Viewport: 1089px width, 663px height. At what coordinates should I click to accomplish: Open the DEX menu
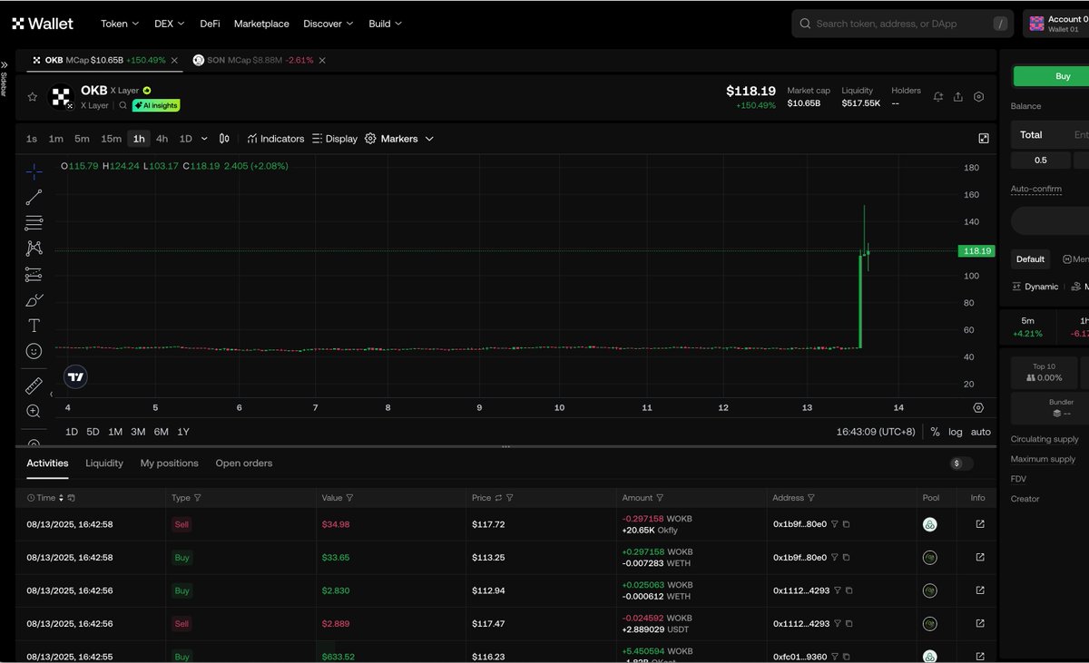(x=169, y=24)
